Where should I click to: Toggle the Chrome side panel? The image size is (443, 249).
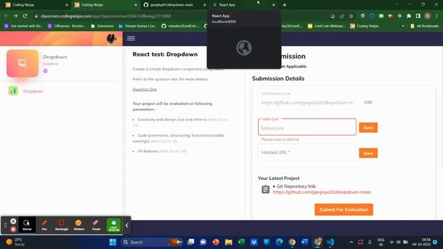pyautogui.click(x=418, y=16)
